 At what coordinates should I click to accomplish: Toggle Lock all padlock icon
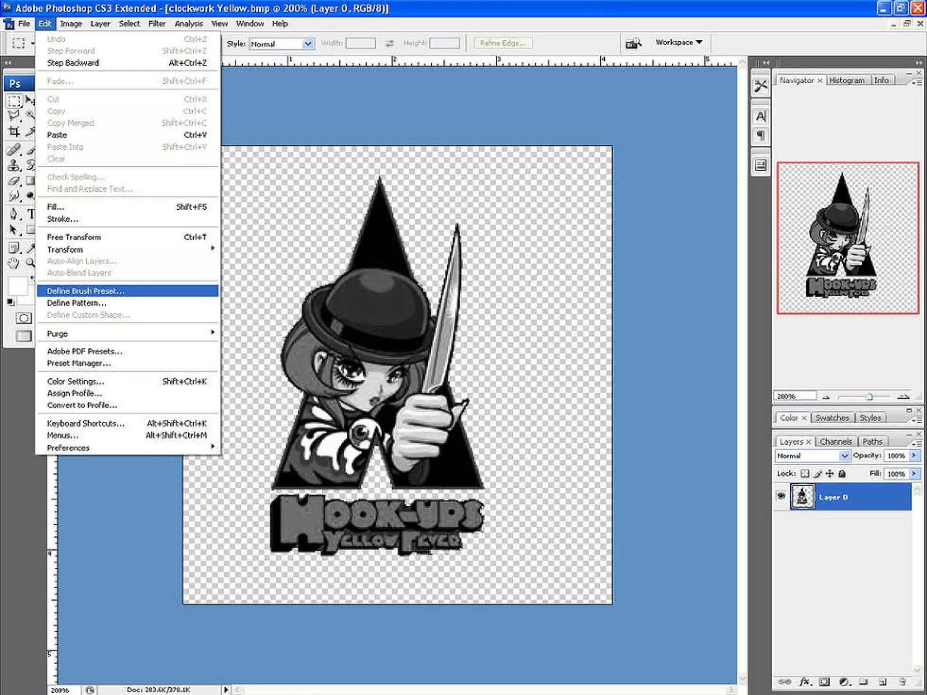[842, 473]
